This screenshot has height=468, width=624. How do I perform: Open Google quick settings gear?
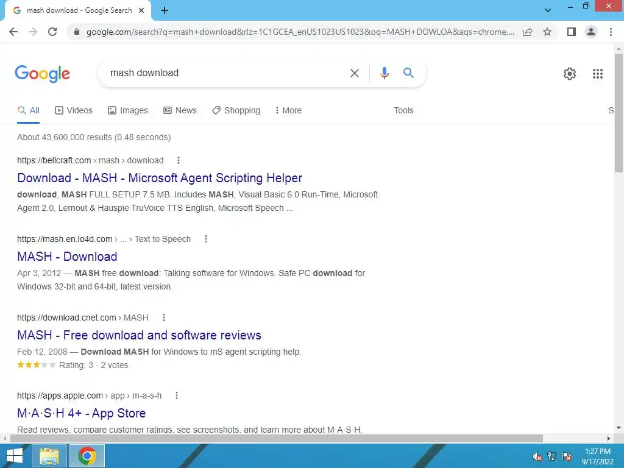tap(570, 74)
